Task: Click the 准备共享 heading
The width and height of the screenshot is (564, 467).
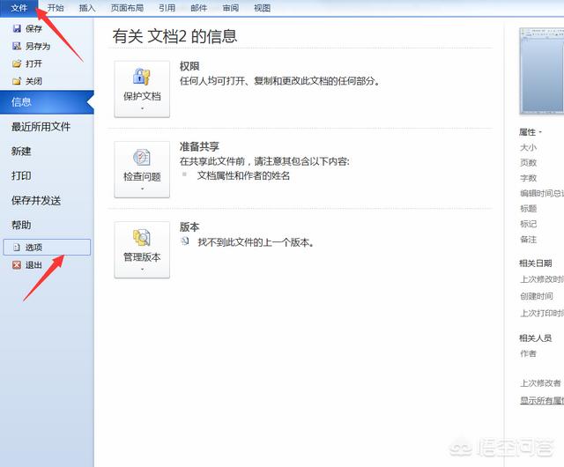Action: 199,146
